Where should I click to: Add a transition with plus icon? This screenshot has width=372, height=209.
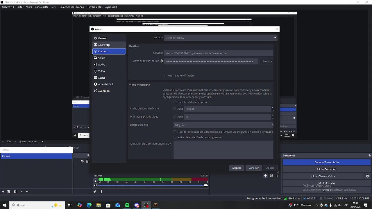point(265,175)
